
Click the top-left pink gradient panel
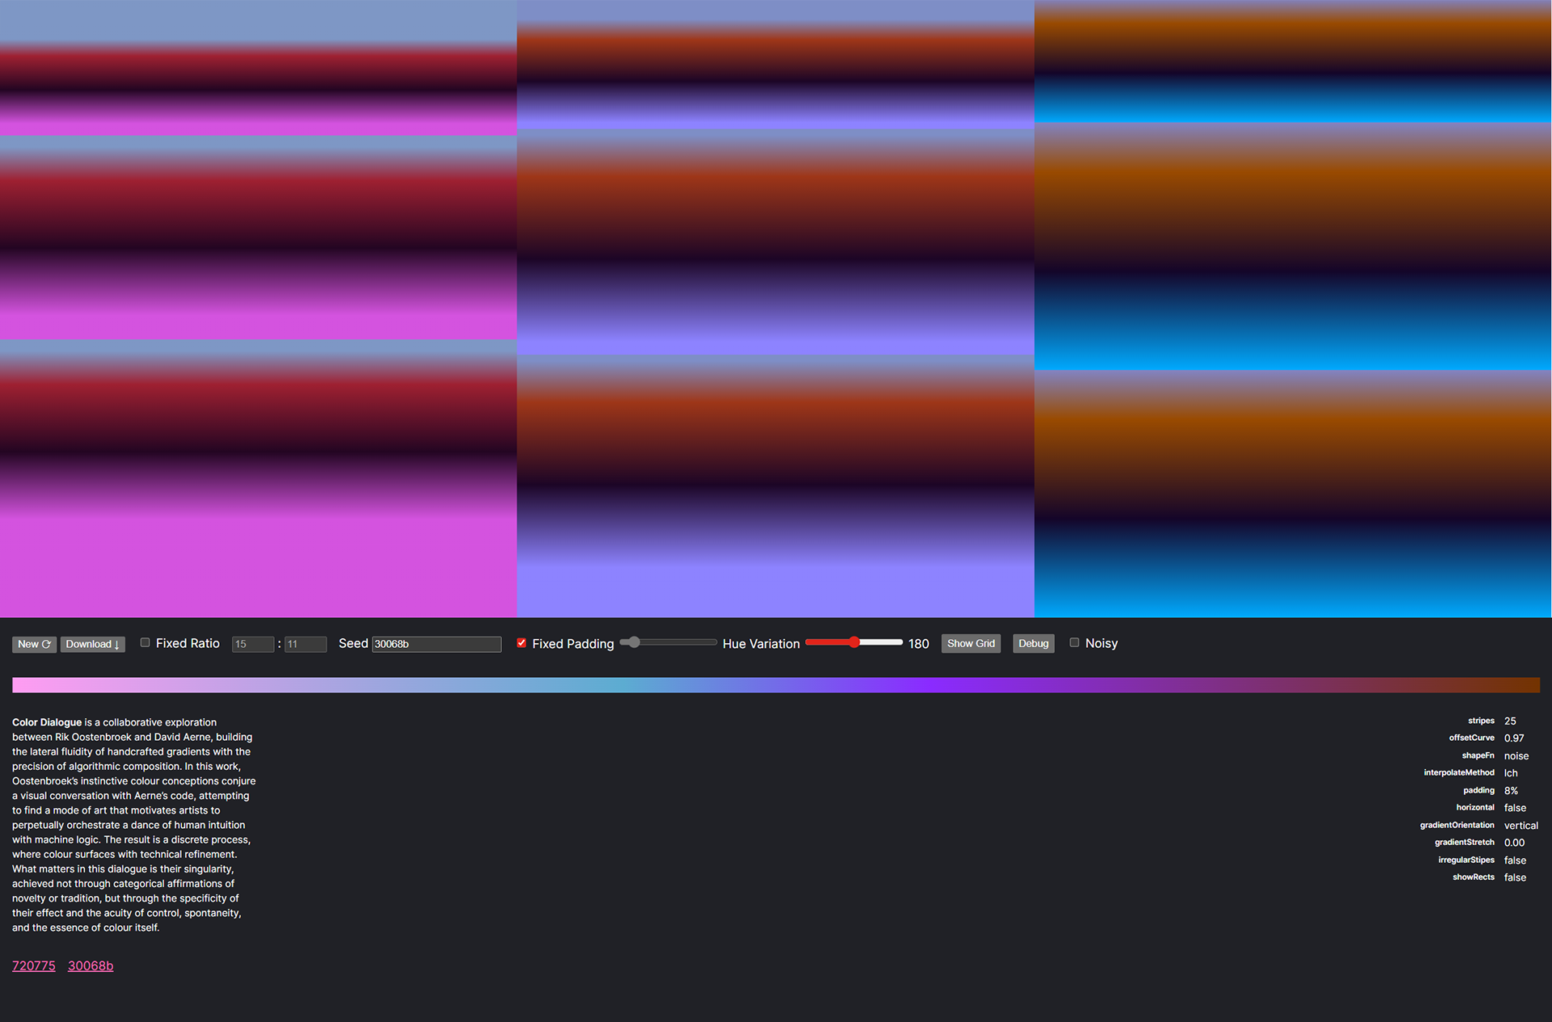tap(259, 67)
